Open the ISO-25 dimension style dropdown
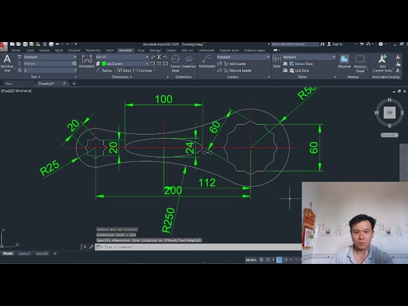 click(x=122, y=57)
